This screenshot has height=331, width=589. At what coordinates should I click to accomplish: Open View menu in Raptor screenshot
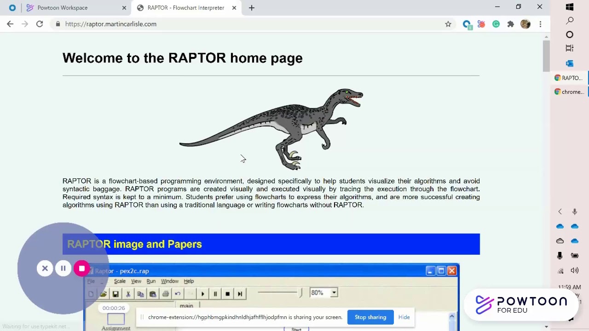click(136, 281)
